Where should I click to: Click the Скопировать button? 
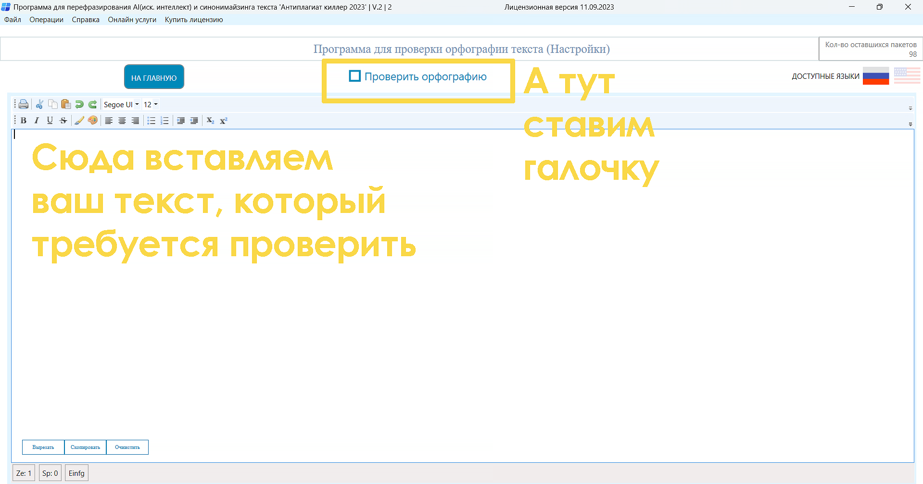point(85,447)
